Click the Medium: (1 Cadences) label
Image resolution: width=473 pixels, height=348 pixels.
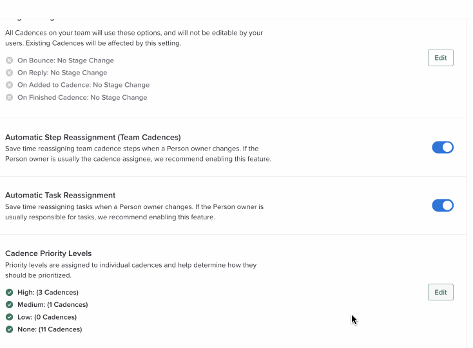tap(53, 305)
